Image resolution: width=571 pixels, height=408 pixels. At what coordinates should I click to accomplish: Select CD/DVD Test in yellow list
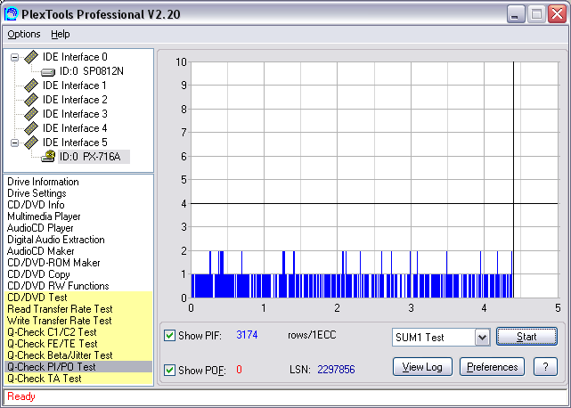(x=37, y=298)
